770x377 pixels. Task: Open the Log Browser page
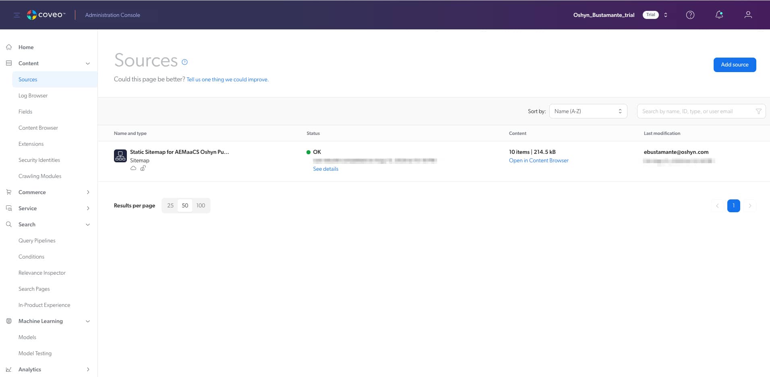(33, 95)
